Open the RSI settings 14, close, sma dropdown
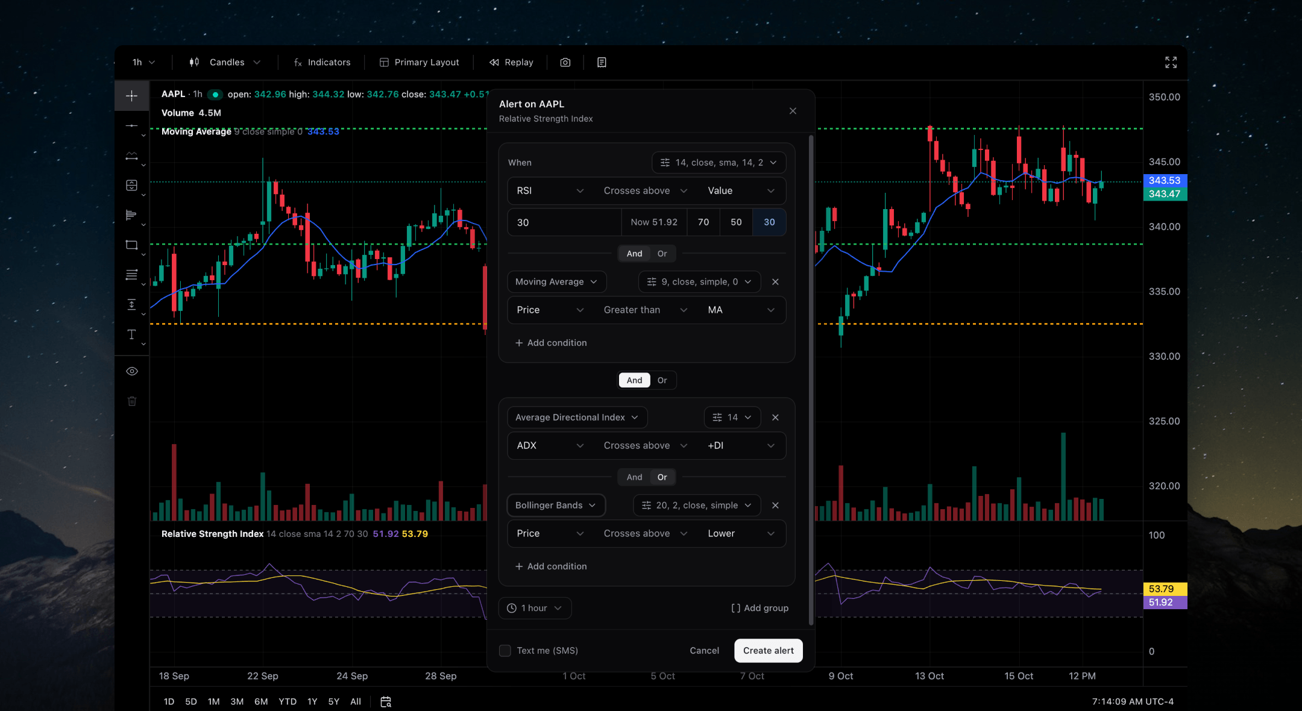The image size is (1302, 711). [719, 163]
